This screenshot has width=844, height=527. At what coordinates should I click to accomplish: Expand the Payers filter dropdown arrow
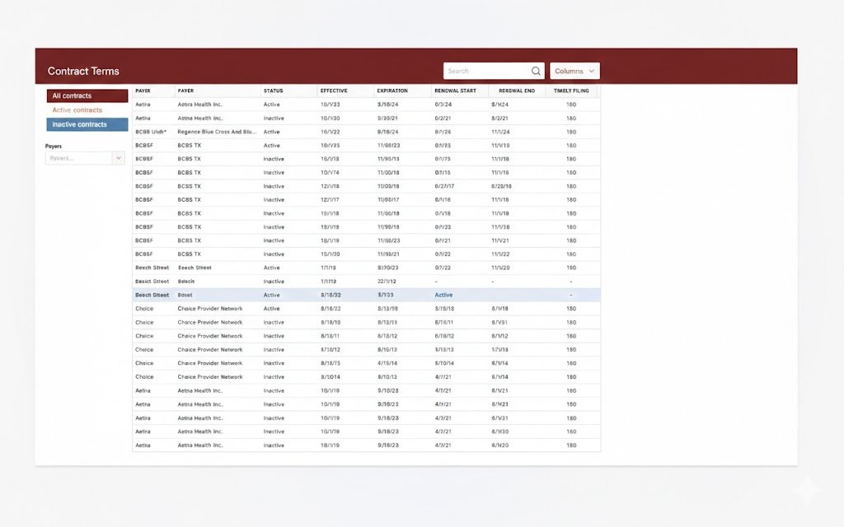coord(119,158)
